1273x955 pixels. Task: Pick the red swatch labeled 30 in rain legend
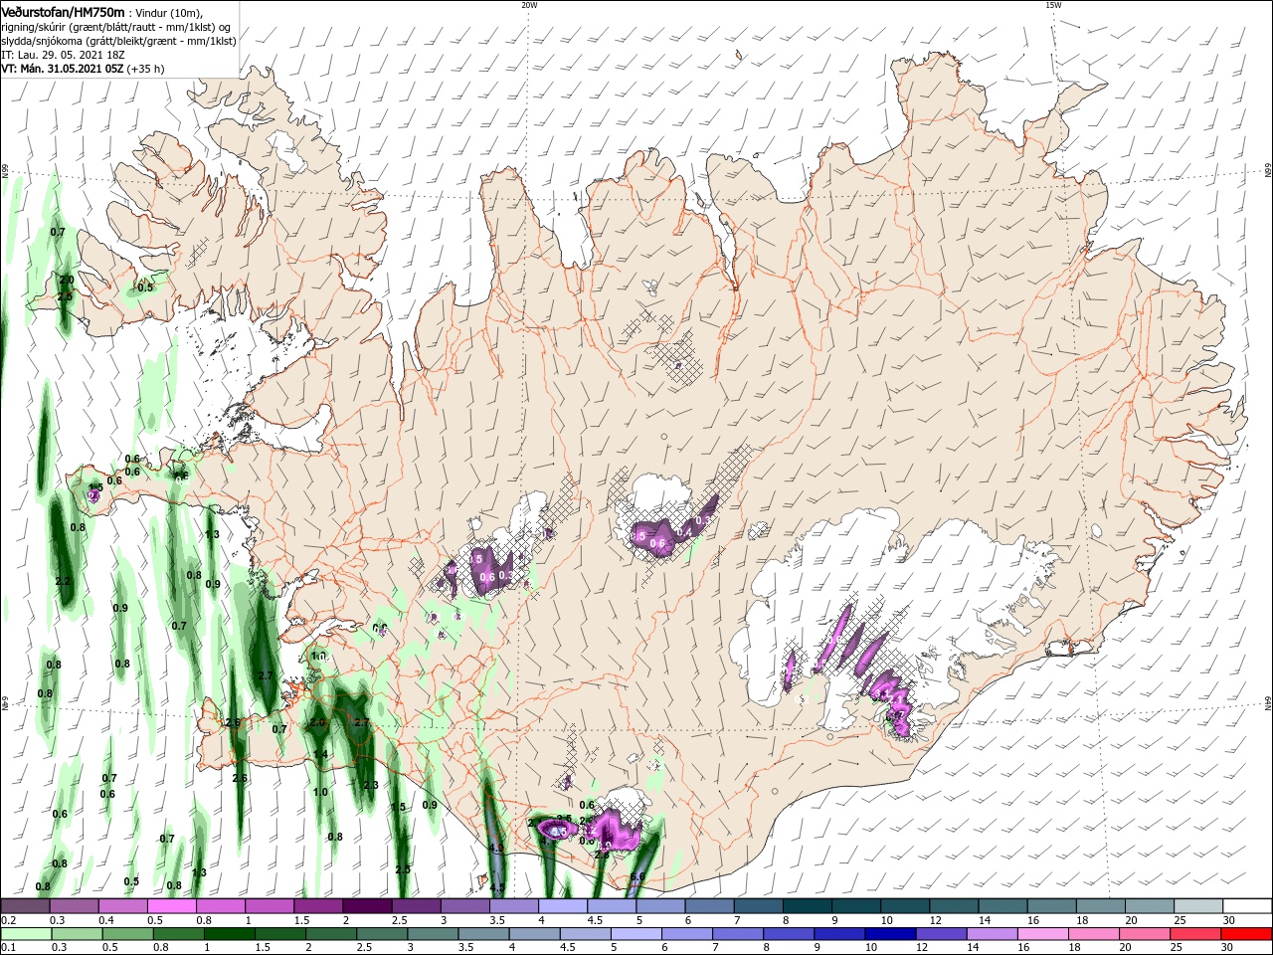coord(1247,934)
